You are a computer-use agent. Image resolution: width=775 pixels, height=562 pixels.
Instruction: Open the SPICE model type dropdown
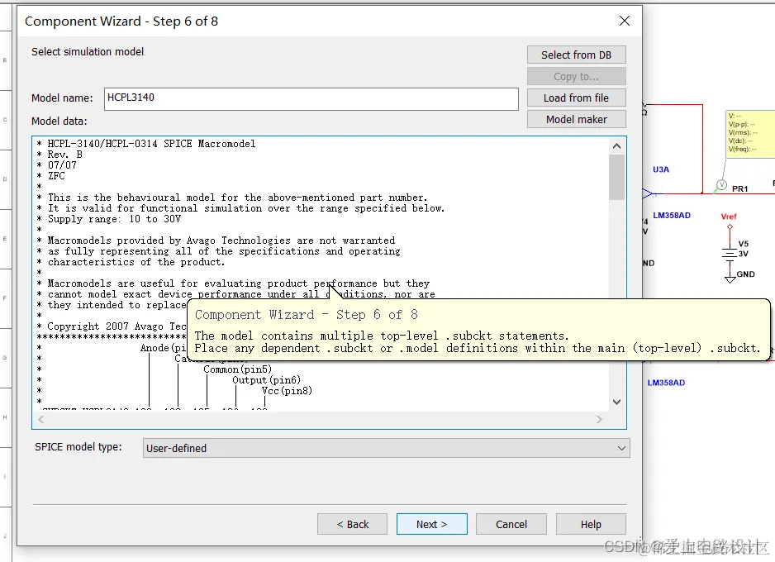click(620, 447)
